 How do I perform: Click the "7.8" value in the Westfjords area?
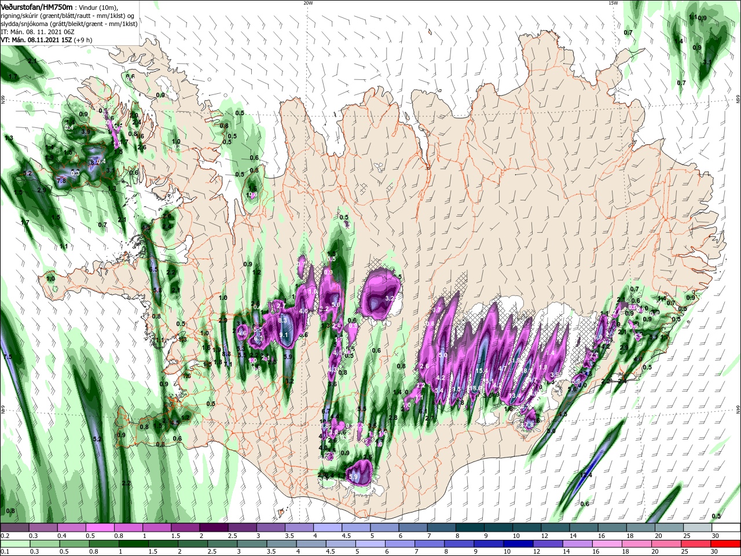[61, 181]
